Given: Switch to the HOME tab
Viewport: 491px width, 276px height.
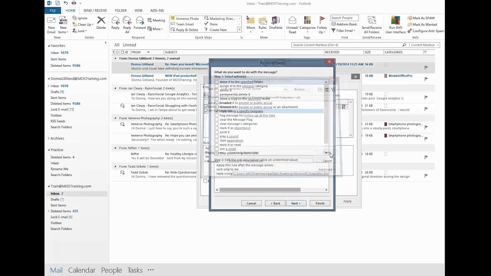Looking at the screenshot, I should pos(71,10).
